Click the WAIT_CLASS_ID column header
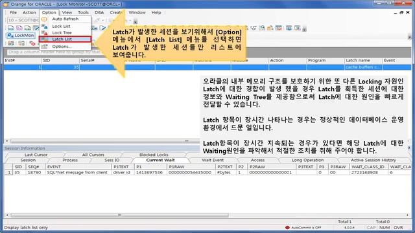 coord(369,167)
